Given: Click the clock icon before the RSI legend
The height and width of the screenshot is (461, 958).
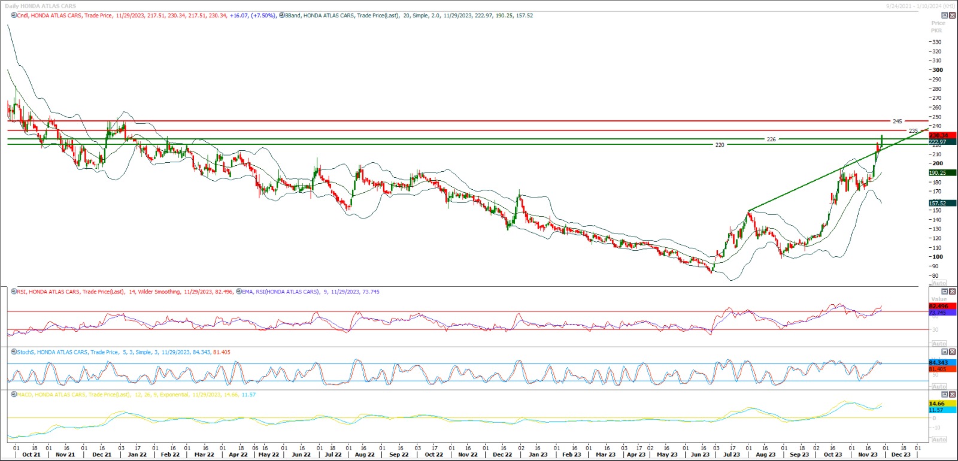Looking at the screenshot, I should tap(14, 292).
